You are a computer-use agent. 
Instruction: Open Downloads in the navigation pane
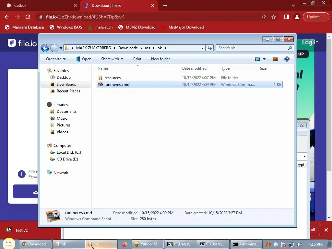pos(66,84)
